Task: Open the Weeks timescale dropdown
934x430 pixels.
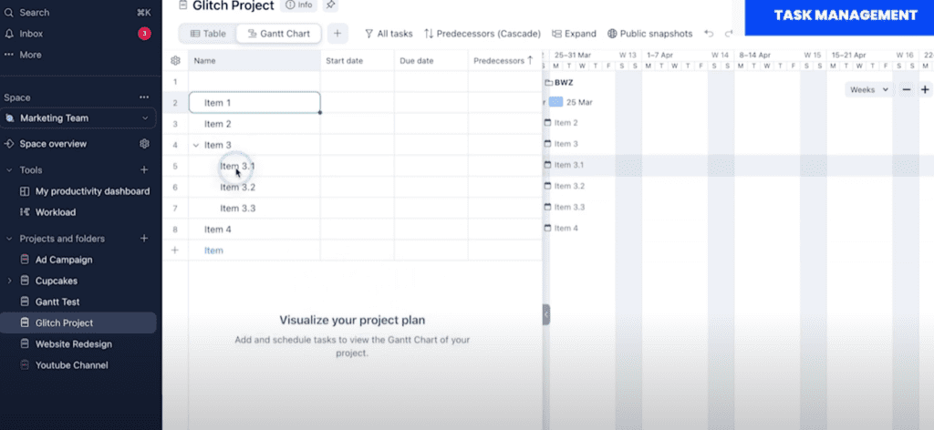Action: click(x=869, y=89)
